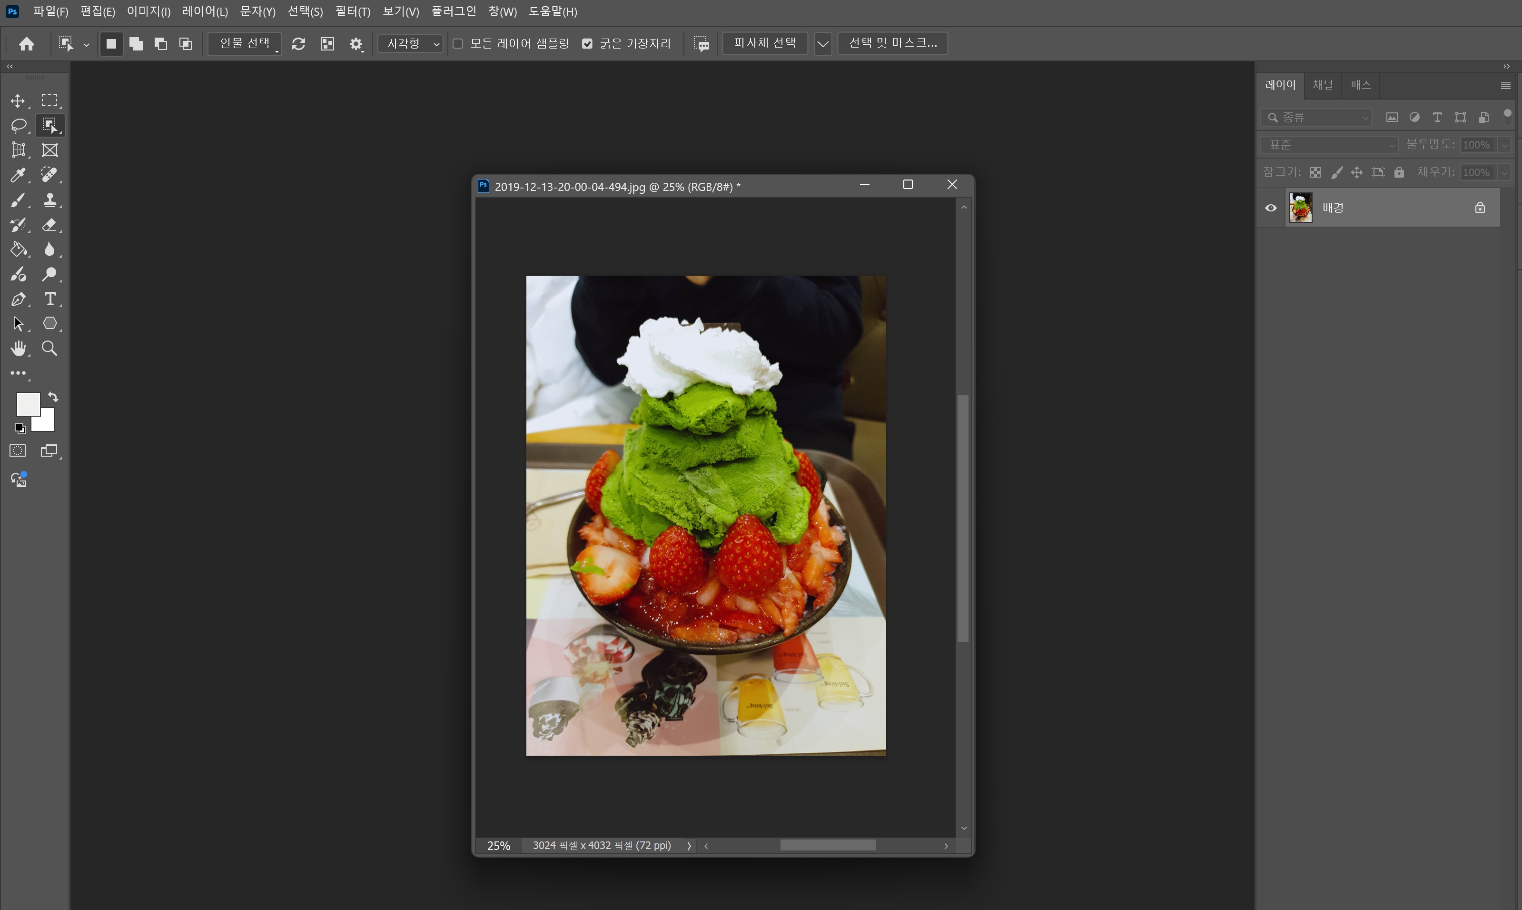Image resolution: width=1522 pixels, height=910 pixels.
Task: Uncheck 굵은 가장자리 checkbox
Action: point(587,43)
